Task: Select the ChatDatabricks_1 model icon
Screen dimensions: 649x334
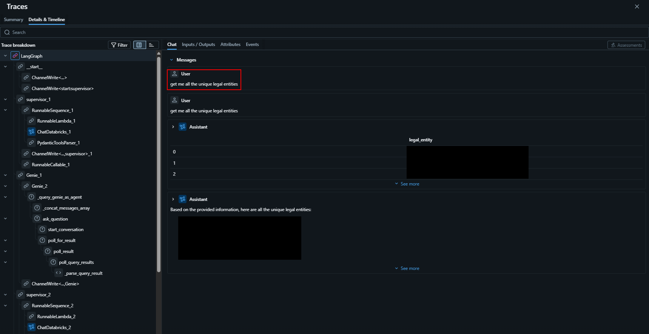Action: pos(32,132)
